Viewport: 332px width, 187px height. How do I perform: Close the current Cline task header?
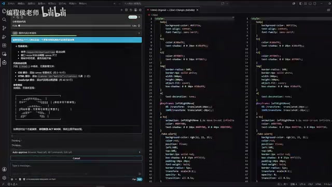139,17
